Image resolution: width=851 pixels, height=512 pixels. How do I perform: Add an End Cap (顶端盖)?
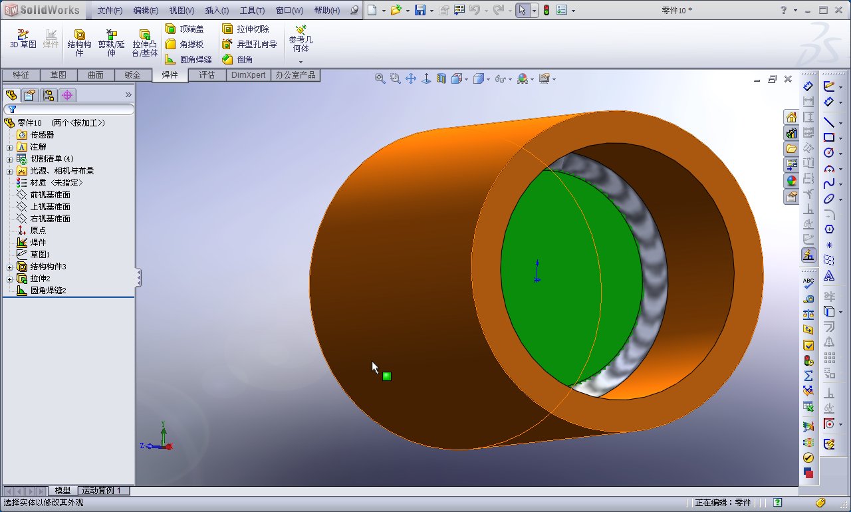click(x=184, y=29)
